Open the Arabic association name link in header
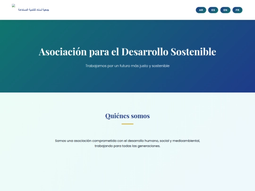Image resolution: width=255 pixels, height=191 pixels. click(x=34, y=10)
